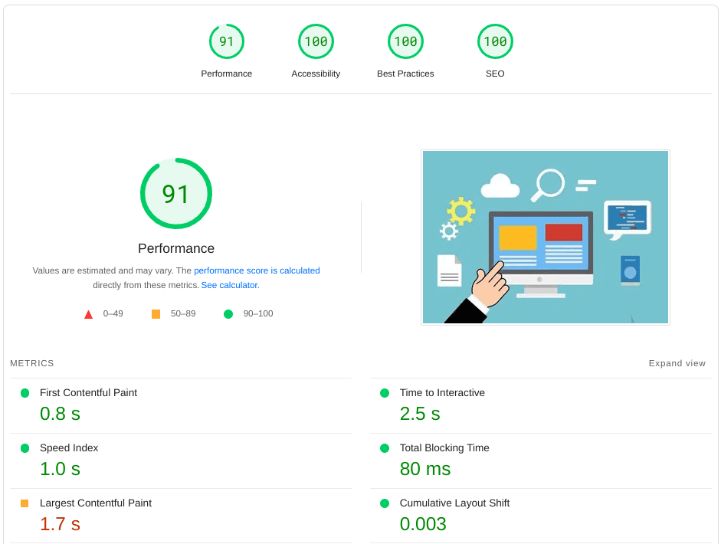
Task: Toggle Expand view for metrics
Action: click(x=677, y=363)
